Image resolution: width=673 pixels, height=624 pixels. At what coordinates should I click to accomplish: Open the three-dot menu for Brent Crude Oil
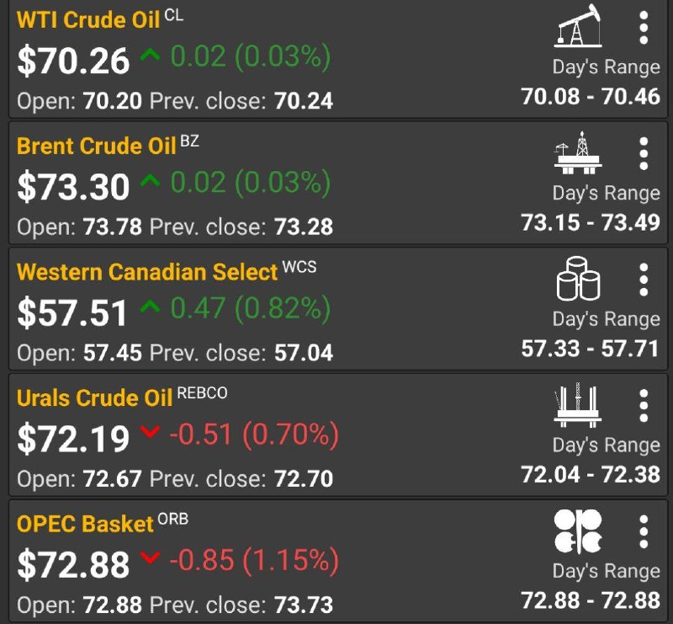click(x=643, y=154)
